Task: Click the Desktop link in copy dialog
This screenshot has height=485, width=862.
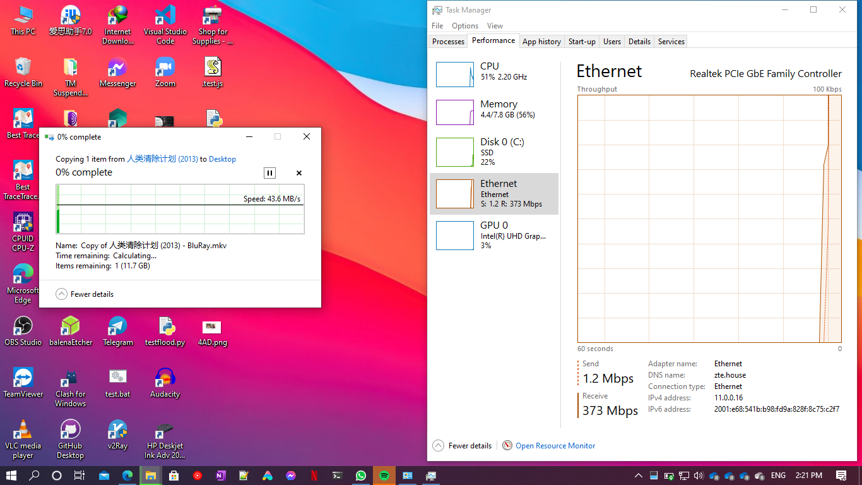Action: [222, 159]
